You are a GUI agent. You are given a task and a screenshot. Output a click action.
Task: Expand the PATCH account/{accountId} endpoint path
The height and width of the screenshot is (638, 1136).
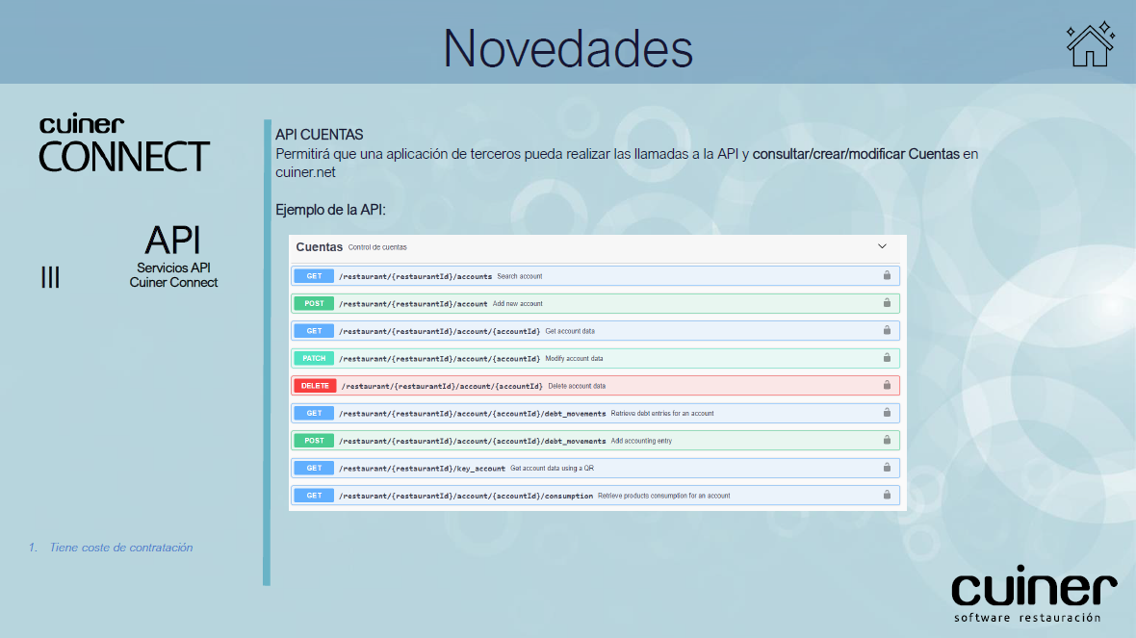[x=439, y=359]
